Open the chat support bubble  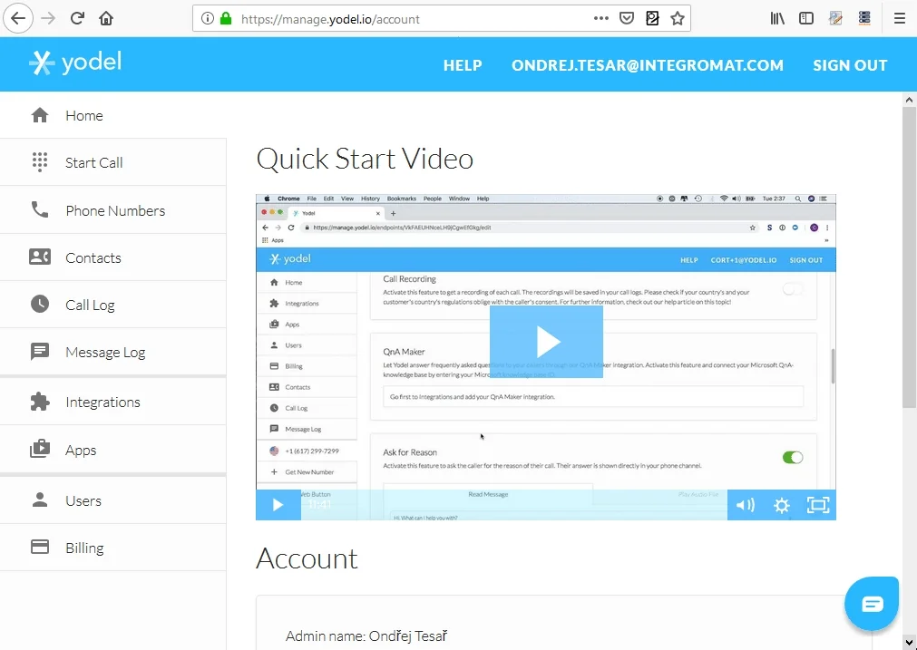[872, 603]
